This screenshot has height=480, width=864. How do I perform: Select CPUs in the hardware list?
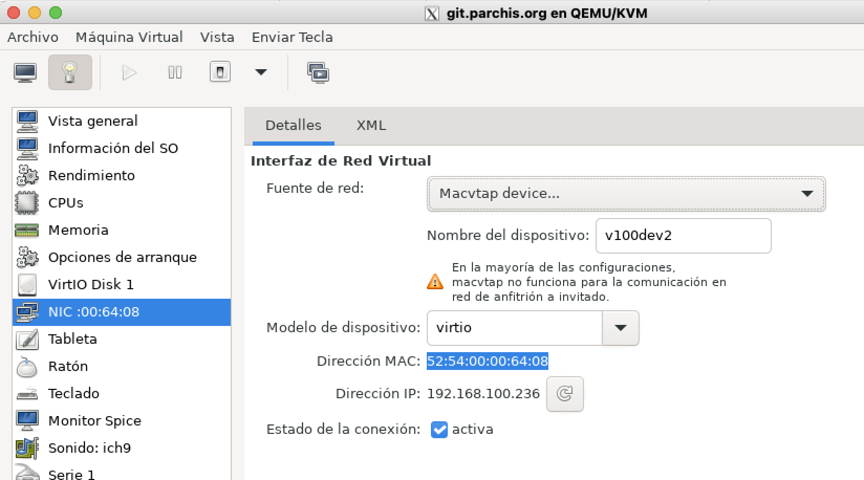tap(122, 203)
